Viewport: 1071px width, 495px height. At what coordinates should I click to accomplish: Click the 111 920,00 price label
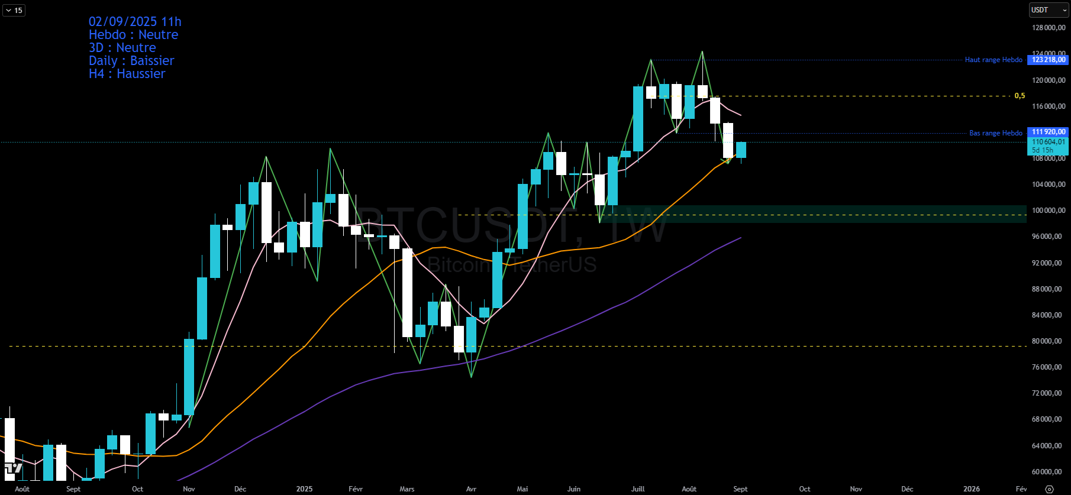(x=1048, y=132)
